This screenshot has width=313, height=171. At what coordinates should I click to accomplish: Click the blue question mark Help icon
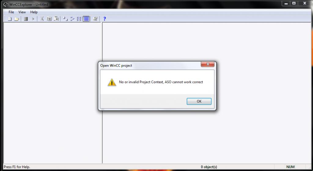[105, 19]
